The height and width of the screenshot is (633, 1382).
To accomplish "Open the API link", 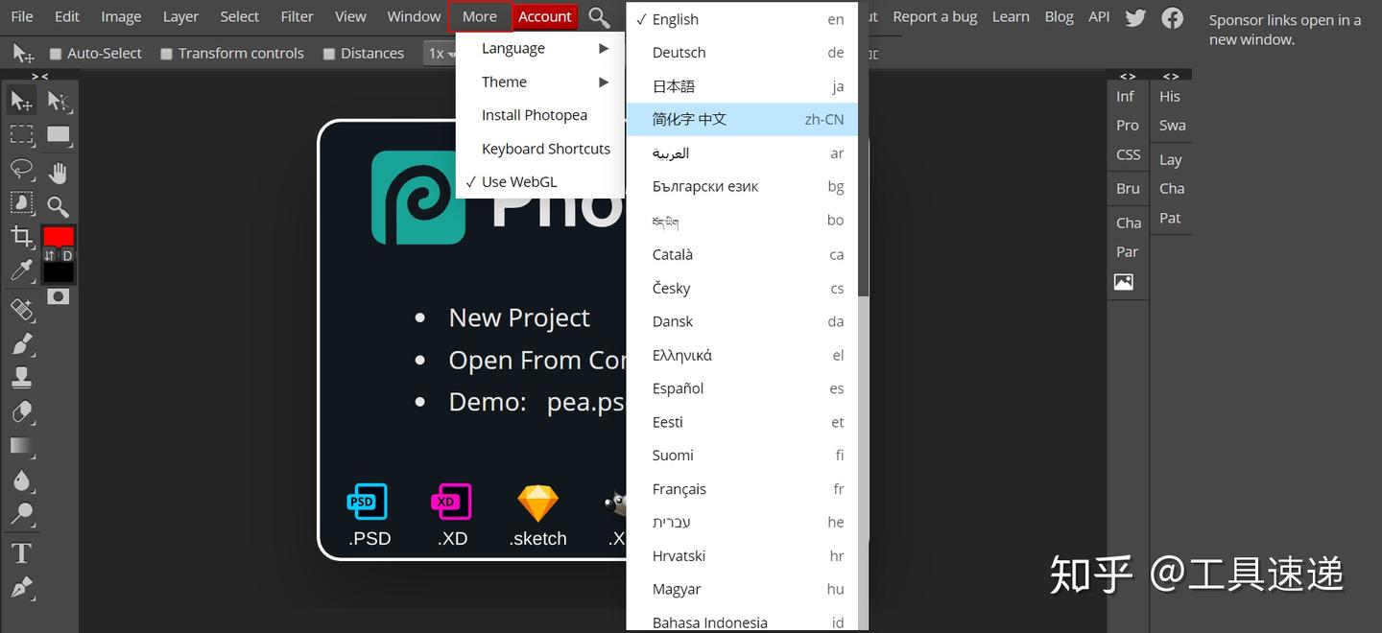I will pos(1099,16).
